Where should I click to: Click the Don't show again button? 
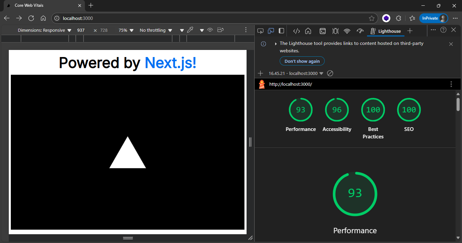(x=302, y=61)
